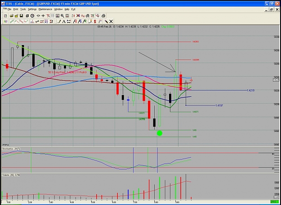Open the Print menu
Image resolution: width=281 pixels, height=205 pixels.
click(x=16, y=9)
